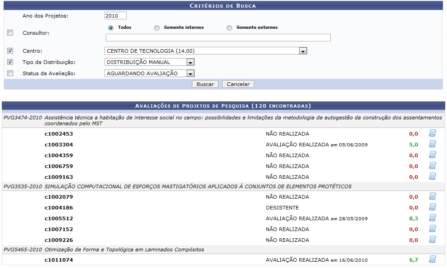Select the Somente externos radio option
Screen dimensions: 447x268
pyautogui.click(x=229, y=27)
